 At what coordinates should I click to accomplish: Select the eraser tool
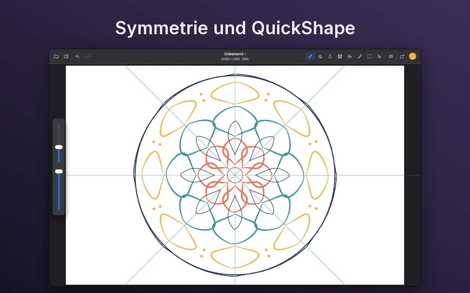point(320,56)
